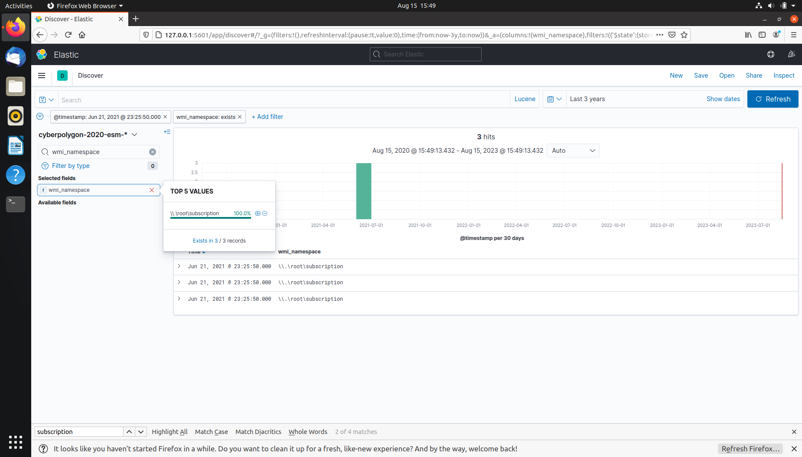Click Open in the Discover top menu
This screenshot has height=457, width=802.
(727, 76)
